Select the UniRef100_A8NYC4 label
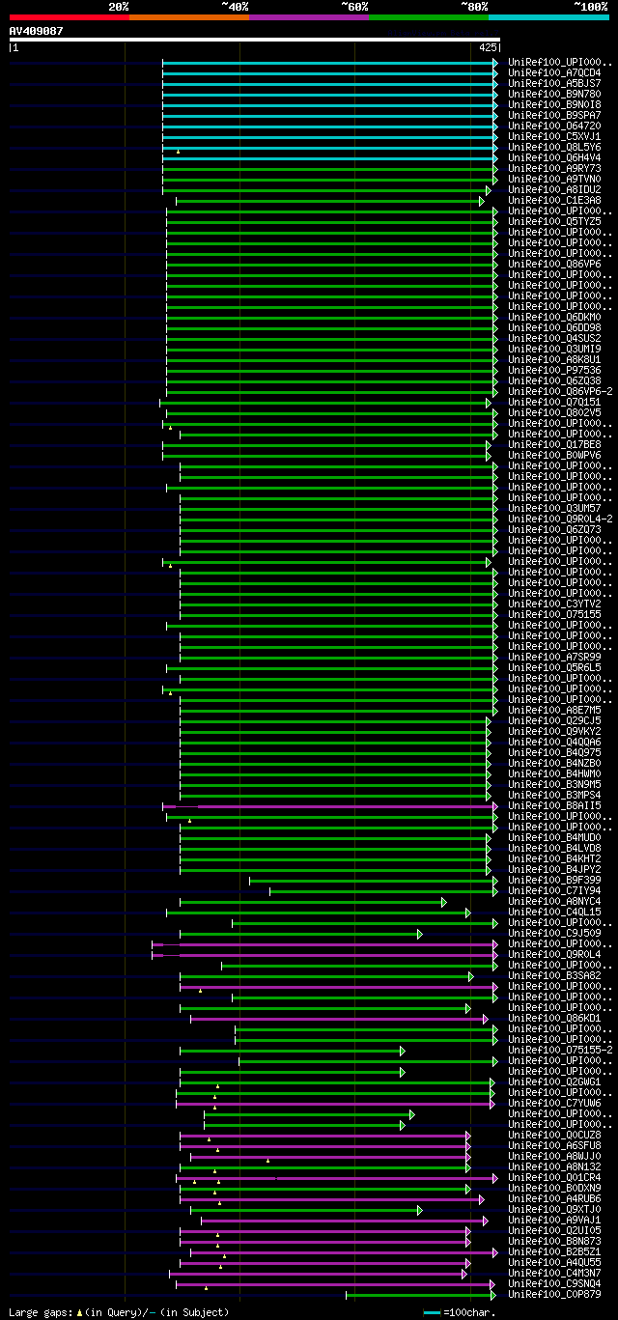This screenshot has width=618, height=1320. coord(554,901)
